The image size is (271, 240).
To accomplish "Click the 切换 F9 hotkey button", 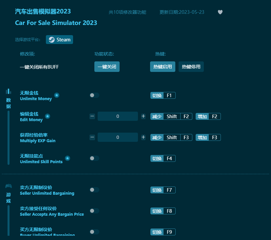I will tap(163, 232).
